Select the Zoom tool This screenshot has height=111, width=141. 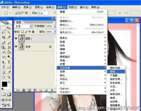(x=9, y=77)
